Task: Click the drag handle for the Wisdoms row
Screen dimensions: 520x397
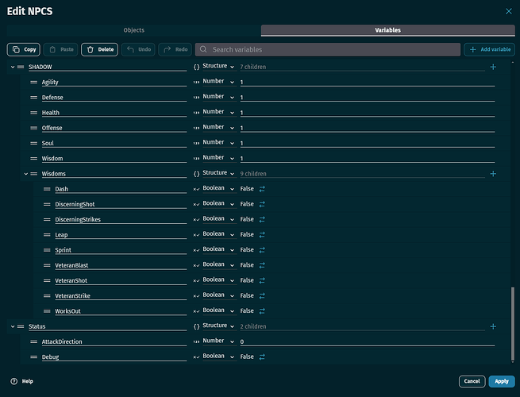Action: click(x=34, y=174)
